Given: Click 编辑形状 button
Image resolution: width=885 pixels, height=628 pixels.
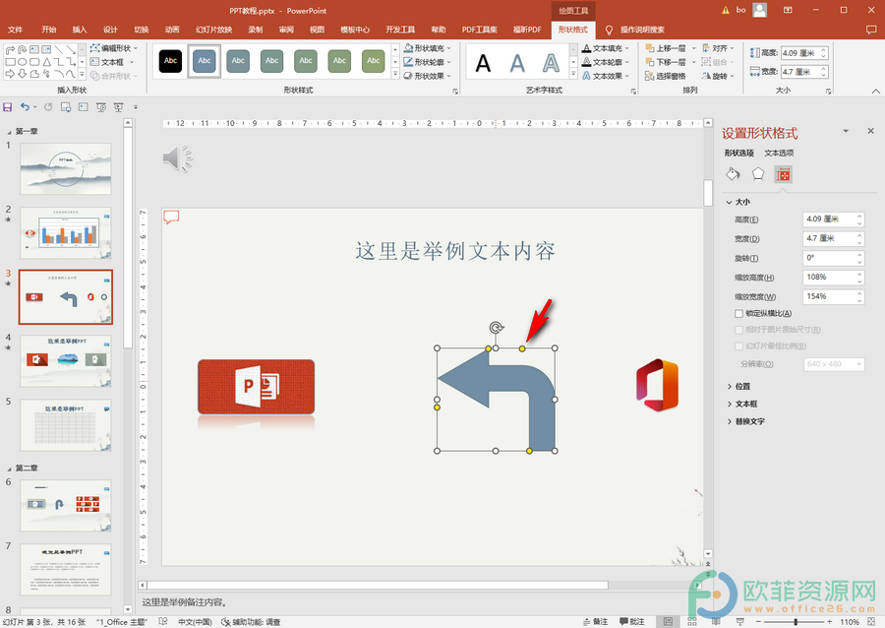Looking at the screenshot, I should [x=113, y=48].
